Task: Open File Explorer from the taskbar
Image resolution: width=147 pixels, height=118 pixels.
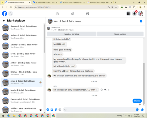Action: [x=14, y=116]
